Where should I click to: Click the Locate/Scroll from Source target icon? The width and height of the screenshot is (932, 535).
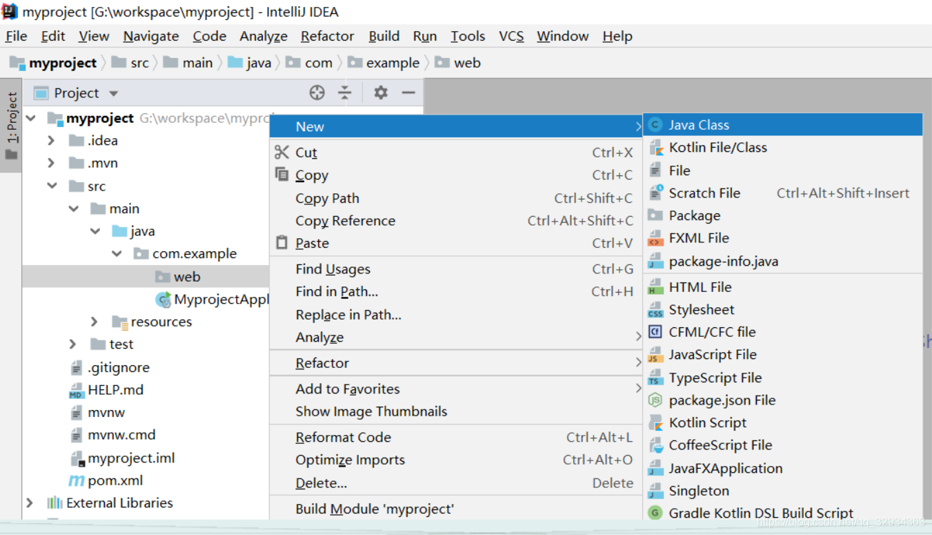[317, 93]
